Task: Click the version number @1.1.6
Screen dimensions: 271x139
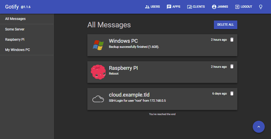Action: tap(26, 7)
